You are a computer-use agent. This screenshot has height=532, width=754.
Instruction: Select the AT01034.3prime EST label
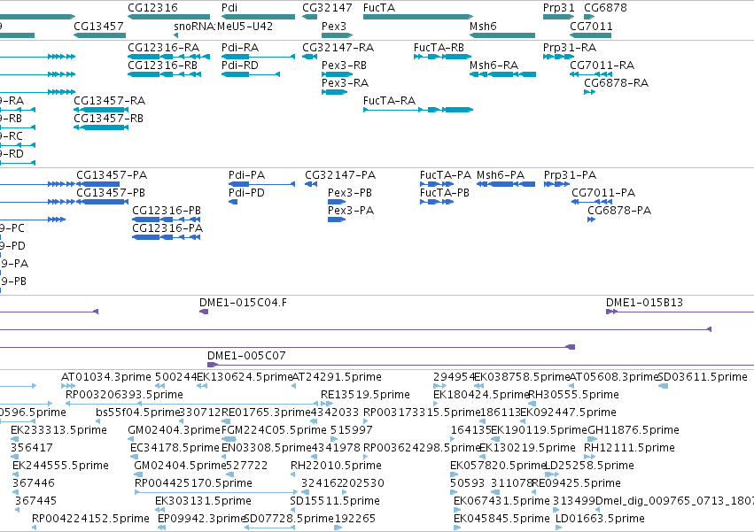tap(105, 377)
